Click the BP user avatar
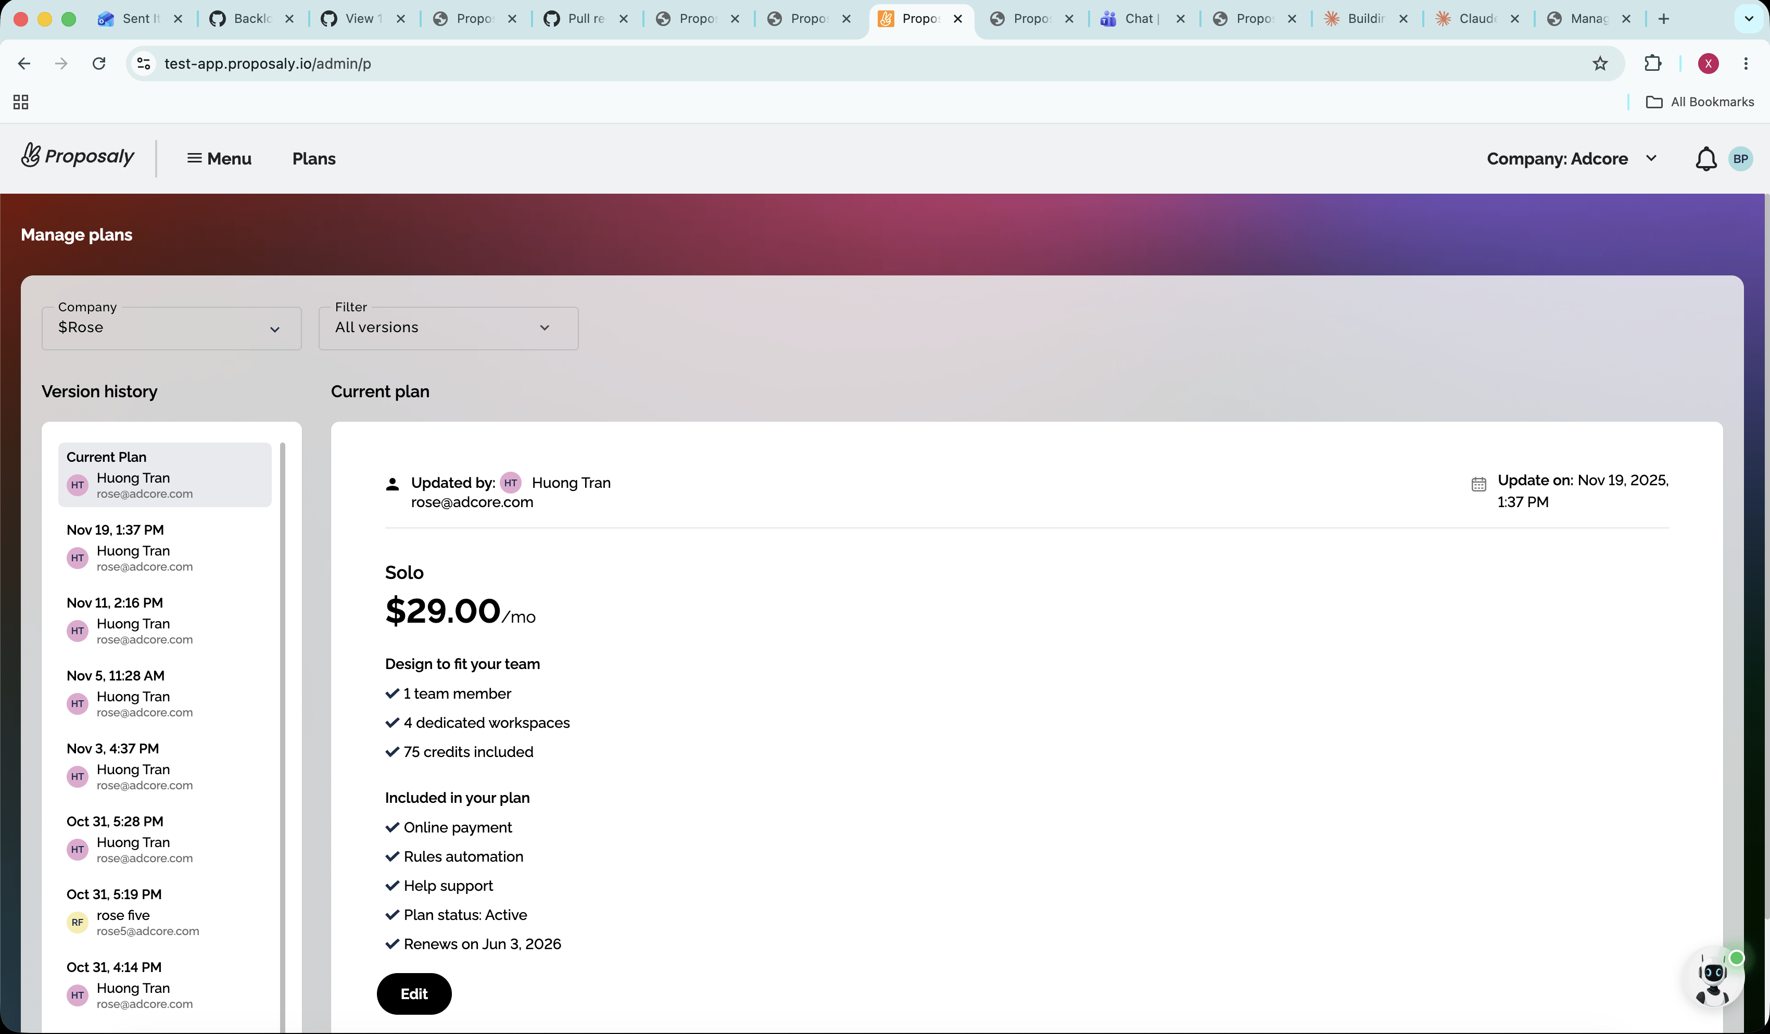Screen dimensions: 1770x1034 pyautogui.click(x=1740, y=159)
